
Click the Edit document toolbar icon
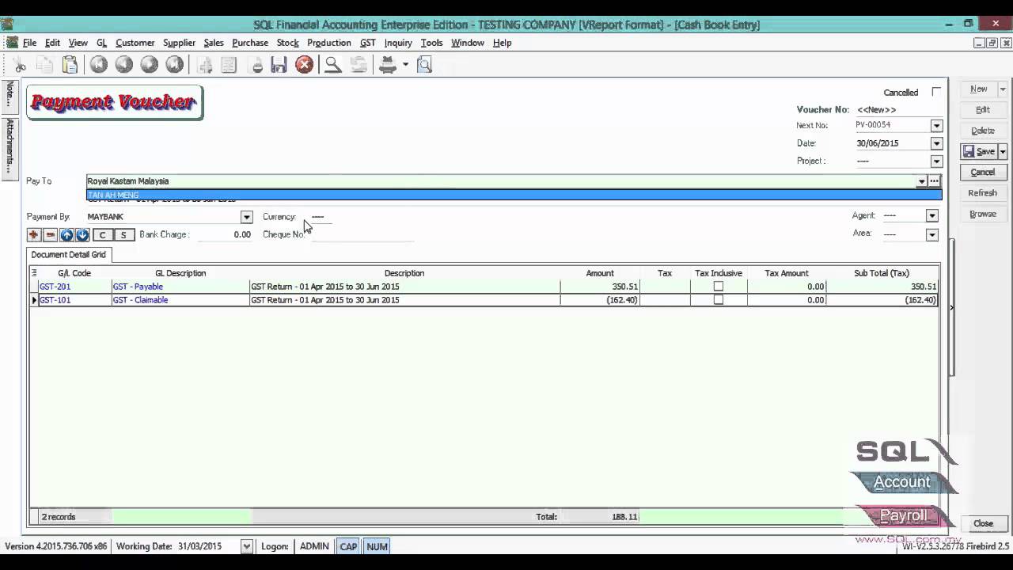coord(230,65)
